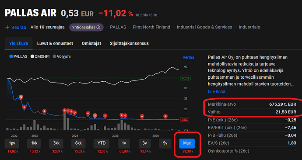Click the -11,02 % change in header

point(116,14)
